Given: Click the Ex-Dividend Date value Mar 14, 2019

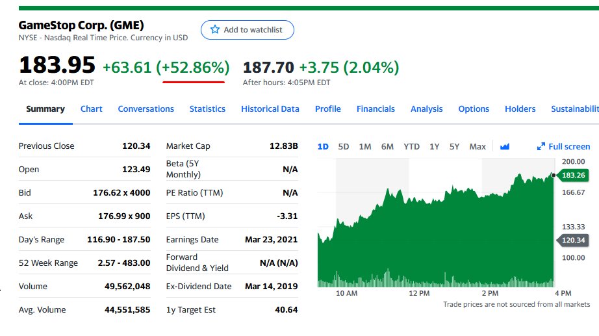Looking at the screenshot, I should [271, 287].
